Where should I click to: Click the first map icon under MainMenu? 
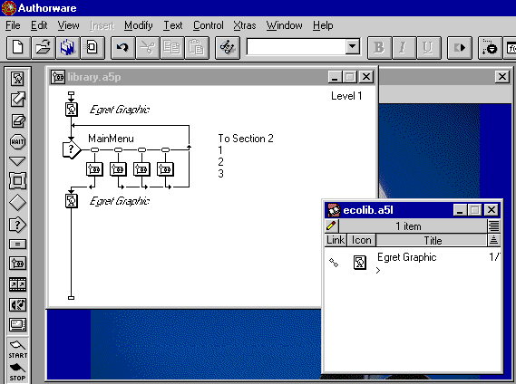coord(94,169)
